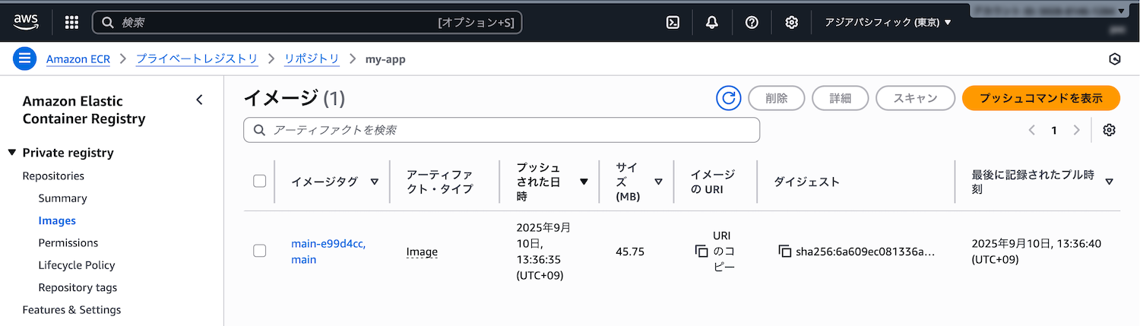1140x326 pixels.
Task: Collapse the Private registry section
Action: 12,153
